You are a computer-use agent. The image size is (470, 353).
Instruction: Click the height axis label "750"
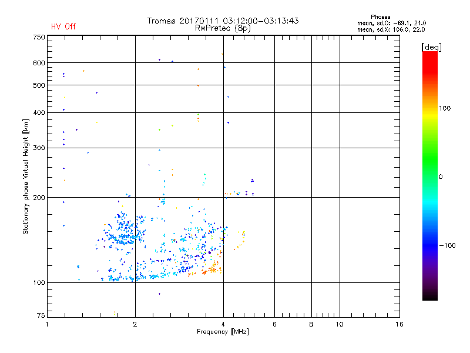(x=39, y=37)
